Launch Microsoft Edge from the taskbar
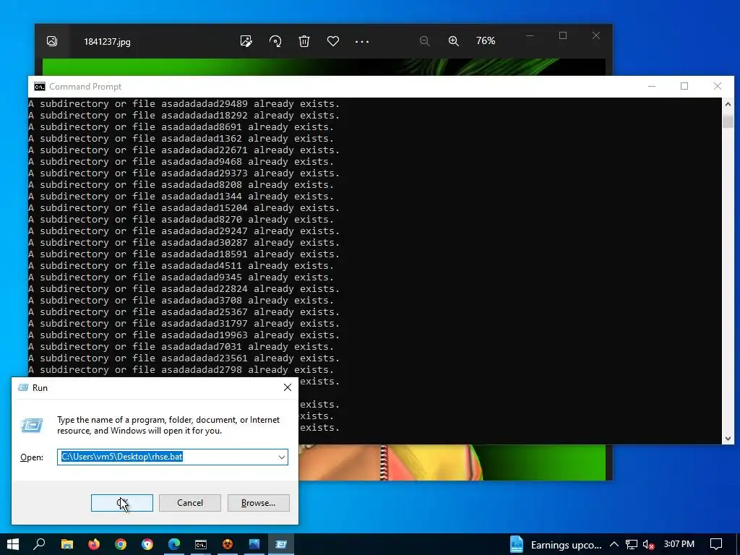The width and height of the screenshot is (740, 555). click(174, 544)
